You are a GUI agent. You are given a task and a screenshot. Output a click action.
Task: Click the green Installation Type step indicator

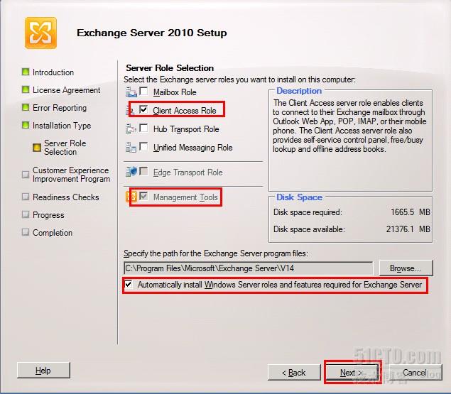coord(26,125)
